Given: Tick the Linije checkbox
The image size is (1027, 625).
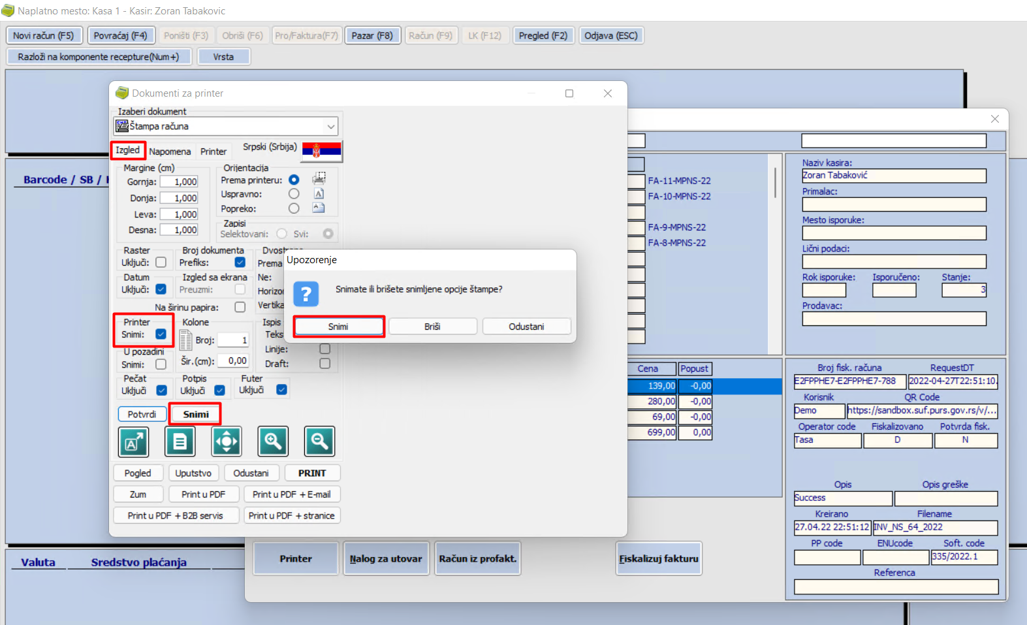Looking at the screenshot, I should (x=325, y=349).
